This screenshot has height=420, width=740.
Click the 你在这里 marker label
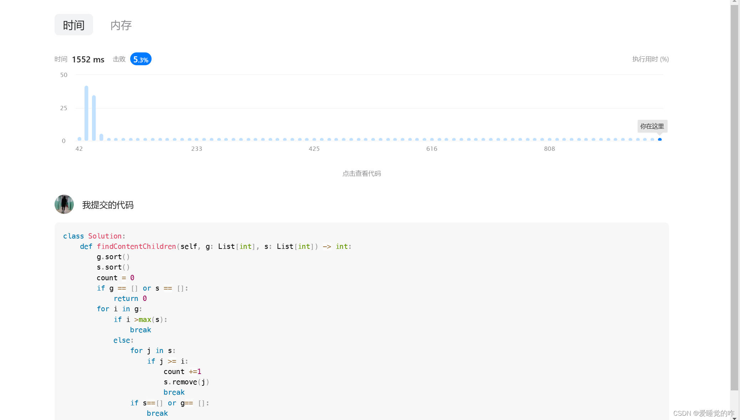pyautogui.click(x=652, y=126)
